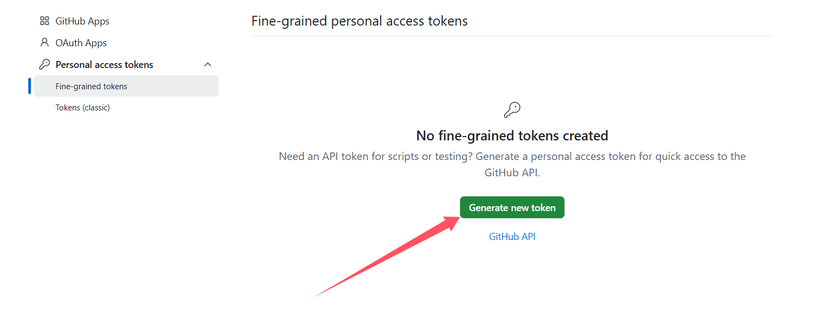
Task: Click the OAuth Apps person icon
Action: coord(45,42)
